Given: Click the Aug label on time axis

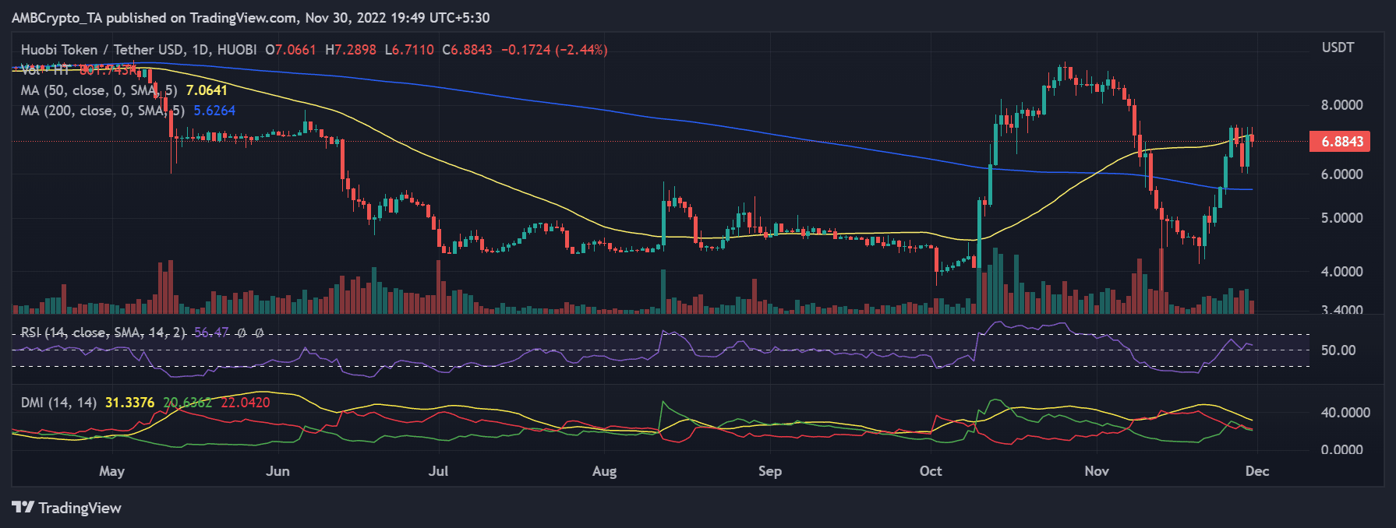Looking at the screenshot, I should pyautogui.click(x=604, y=471).
